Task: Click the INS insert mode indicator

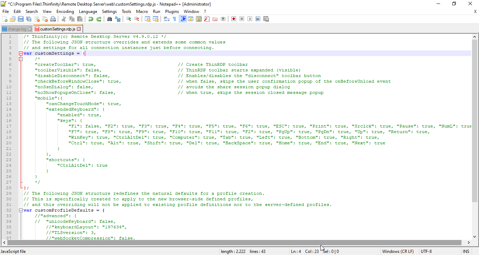Action: (466, 251)
